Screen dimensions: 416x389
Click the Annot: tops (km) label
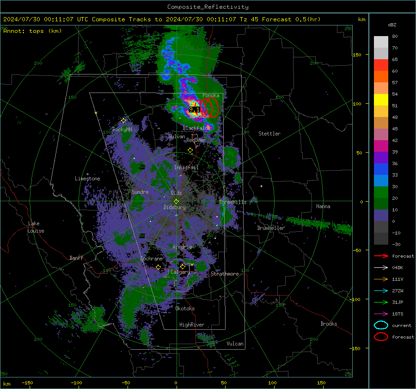click(x=32, y=31)
